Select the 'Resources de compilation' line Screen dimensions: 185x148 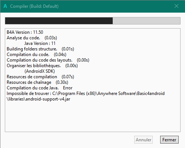tap(40, 77)
